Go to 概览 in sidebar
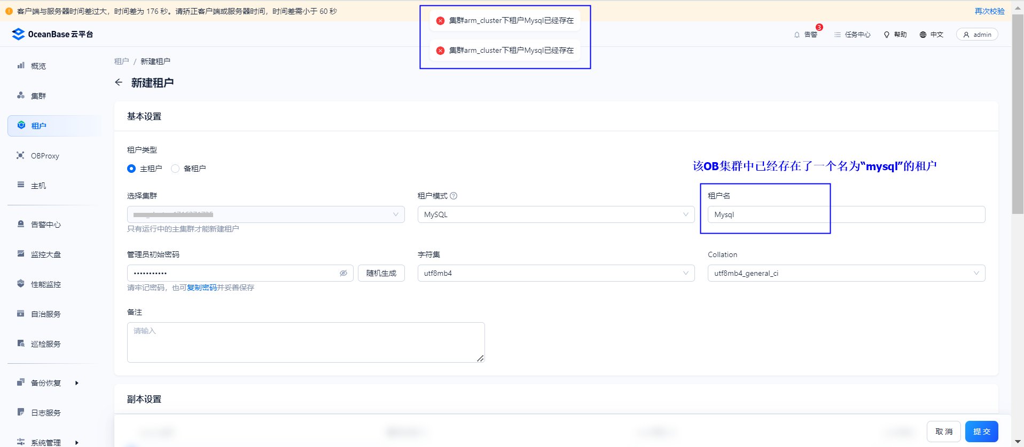This screenshot has height=447, width=1024. pyautogui.click(x=38, y=66)
